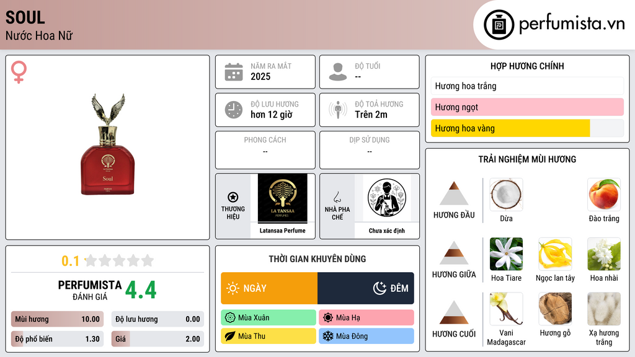The width and height of the screenshot is (635, 357).
Task: Click the base notes pyramid icon
Action: [x=454, y=312]
